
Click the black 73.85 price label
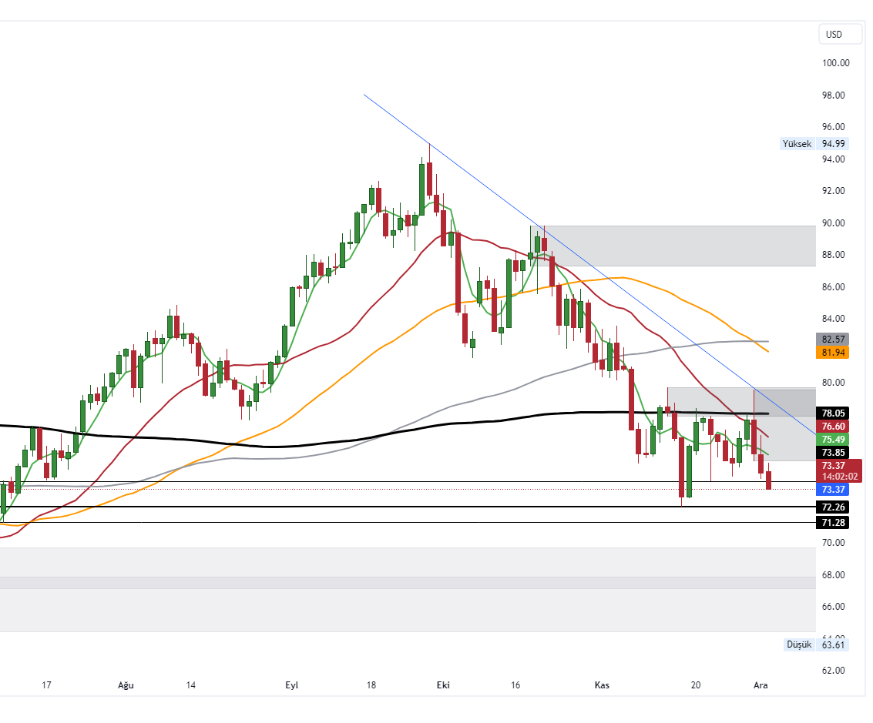coord(834,452)
